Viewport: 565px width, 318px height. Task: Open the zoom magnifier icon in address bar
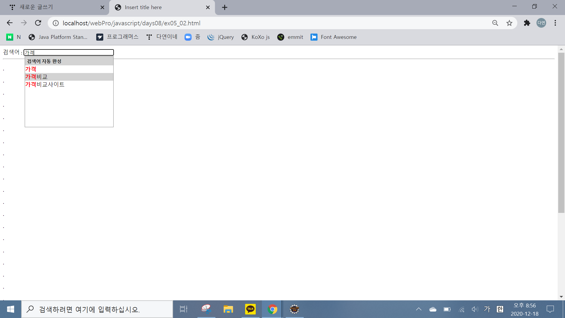pyautogui.click(x=495, y=23)
